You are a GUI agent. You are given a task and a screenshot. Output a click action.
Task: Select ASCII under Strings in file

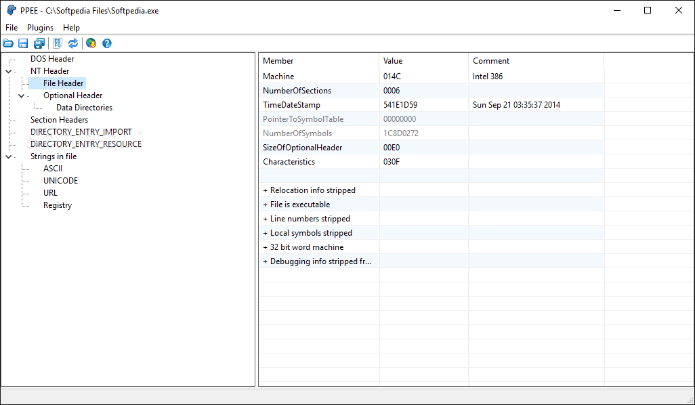pos(53,169)
